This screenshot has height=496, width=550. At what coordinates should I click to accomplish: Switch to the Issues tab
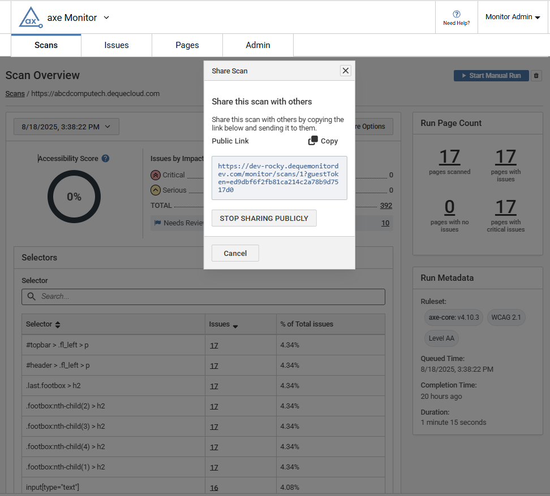click(117, 45)
